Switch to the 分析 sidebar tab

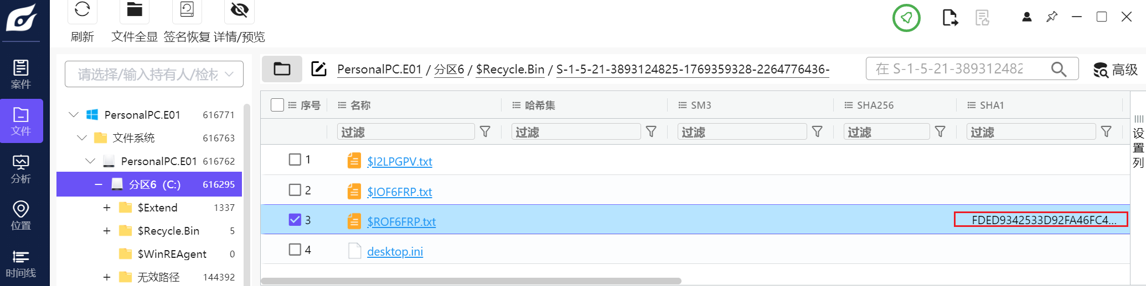[21, 168]
